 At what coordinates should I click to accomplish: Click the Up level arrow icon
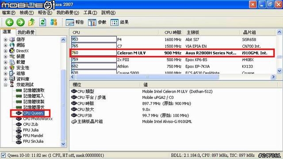click(31, 22)
